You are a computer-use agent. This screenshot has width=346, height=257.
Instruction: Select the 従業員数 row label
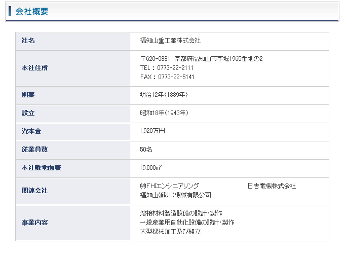(x=34, y=150)
